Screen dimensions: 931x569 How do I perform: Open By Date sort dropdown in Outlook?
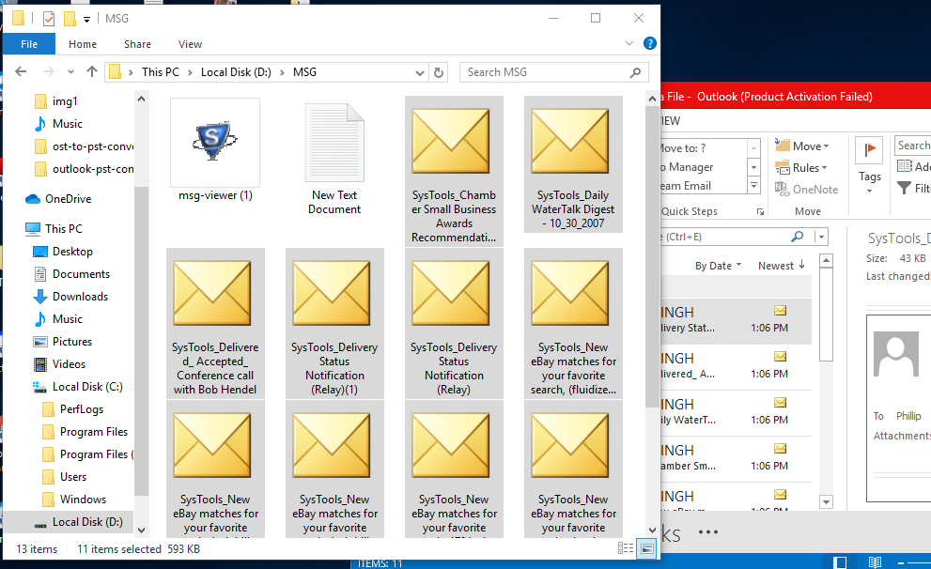718,265
